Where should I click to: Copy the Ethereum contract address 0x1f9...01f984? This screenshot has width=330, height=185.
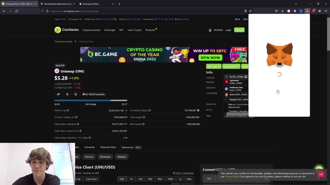coord(246,77)
